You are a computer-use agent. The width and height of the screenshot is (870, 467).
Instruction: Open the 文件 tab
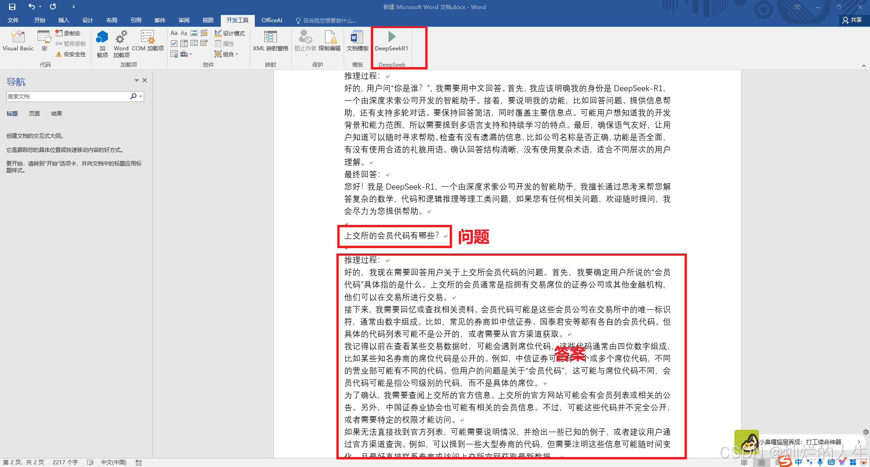click(13, 20)
